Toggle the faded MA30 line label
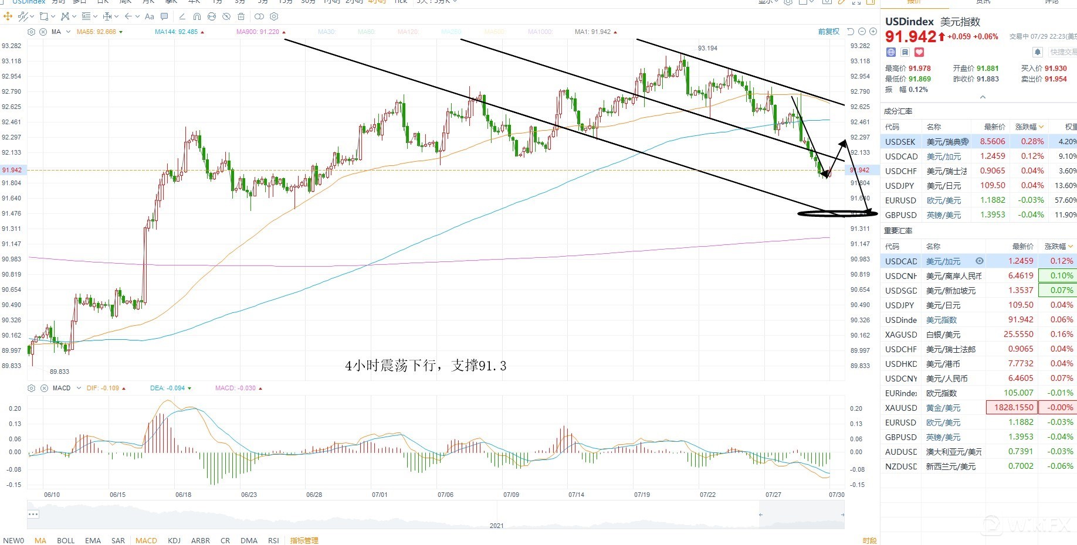Image resolution: width=1077 pixels, height=545 pixels. pos(326,32)
